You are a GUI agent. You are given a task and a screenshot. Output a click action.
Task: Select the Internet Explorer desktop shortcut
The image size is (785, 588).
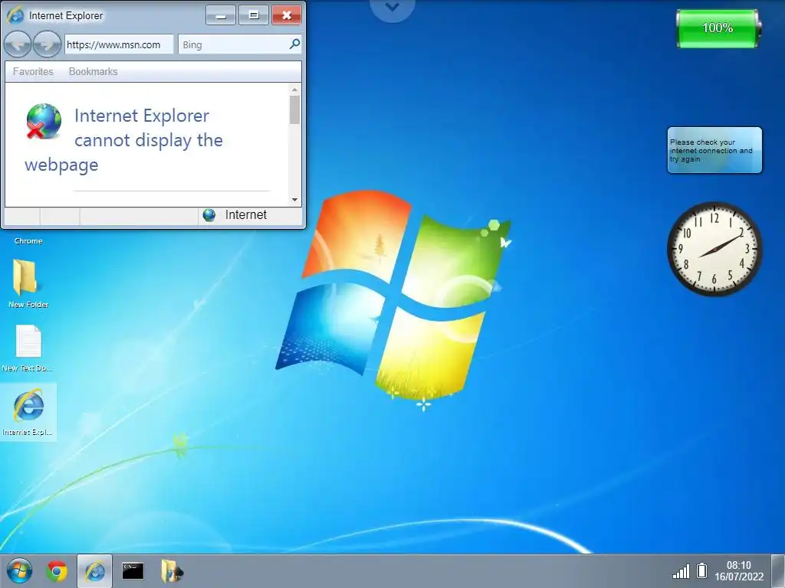(x=28, y=413)
